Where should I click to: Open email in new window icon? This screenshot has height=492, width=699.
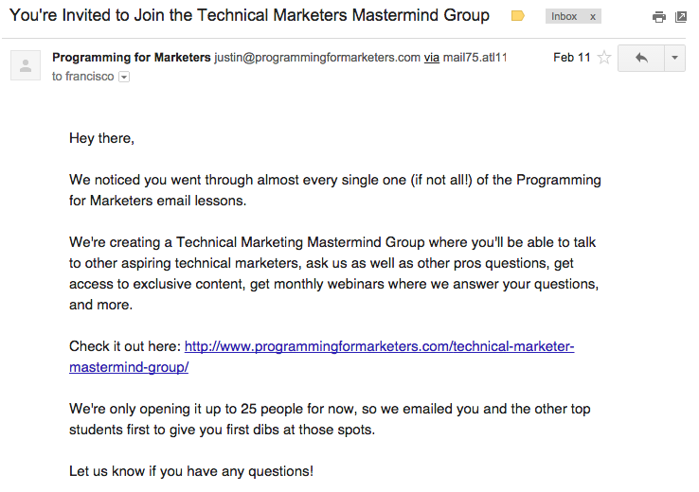tap(681, 17)
